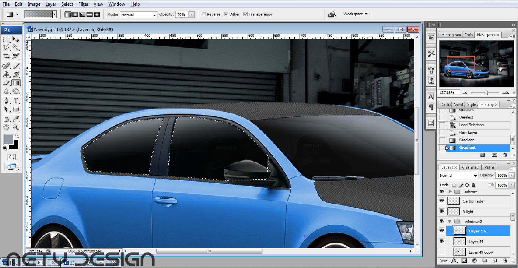The height and width of the screenshot is (268, 518).
Task: Select the Gradient tool in toolbox
Action: (x=16, y=83)
